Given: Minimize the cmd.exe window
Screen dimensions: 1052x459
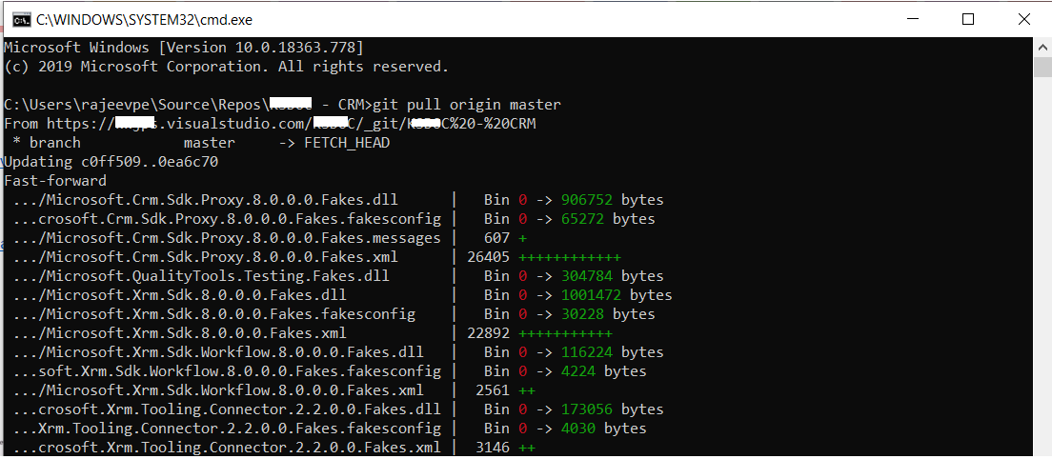Looking at the screenshot, I should [x=911, y=19].
